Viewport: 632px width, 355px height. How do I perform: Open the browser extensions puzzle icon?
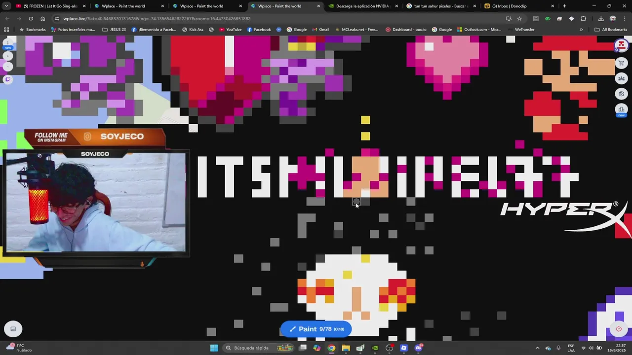pyautogui.click(x=583, y=18)
